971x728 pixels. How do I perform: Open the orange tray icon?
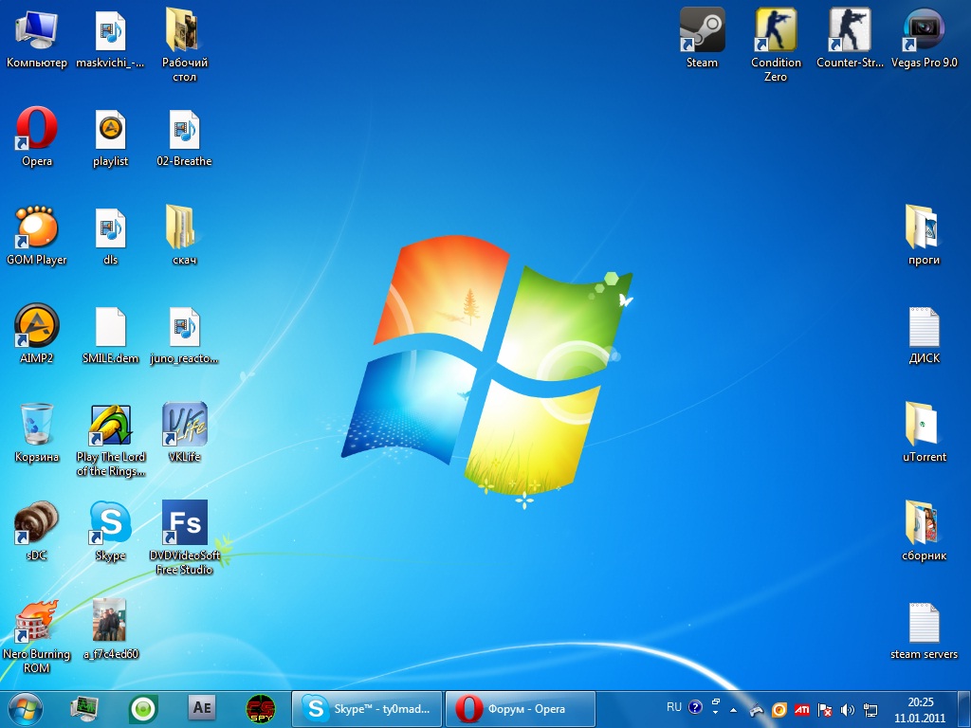click(779, 710)
